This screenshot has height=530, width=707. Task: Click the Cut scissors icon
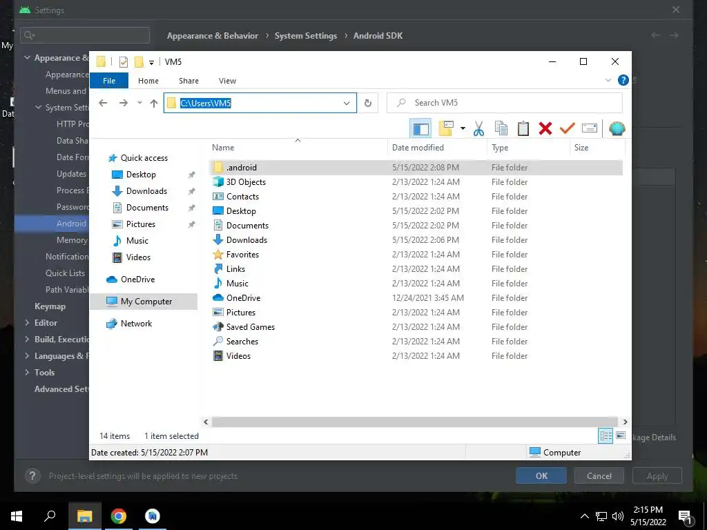(x=478, y=128)
